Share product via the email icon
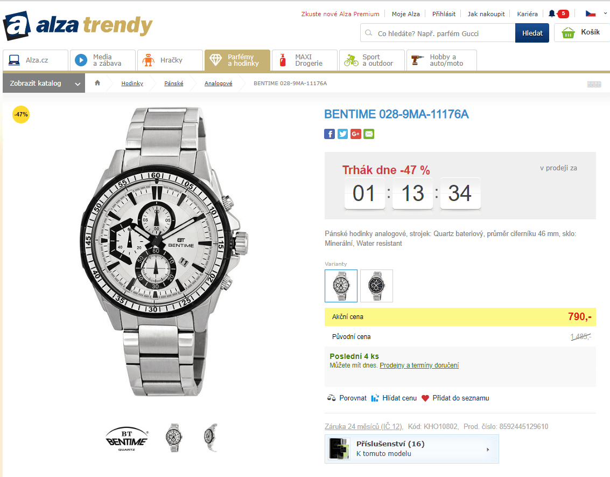 pos(369,134)
